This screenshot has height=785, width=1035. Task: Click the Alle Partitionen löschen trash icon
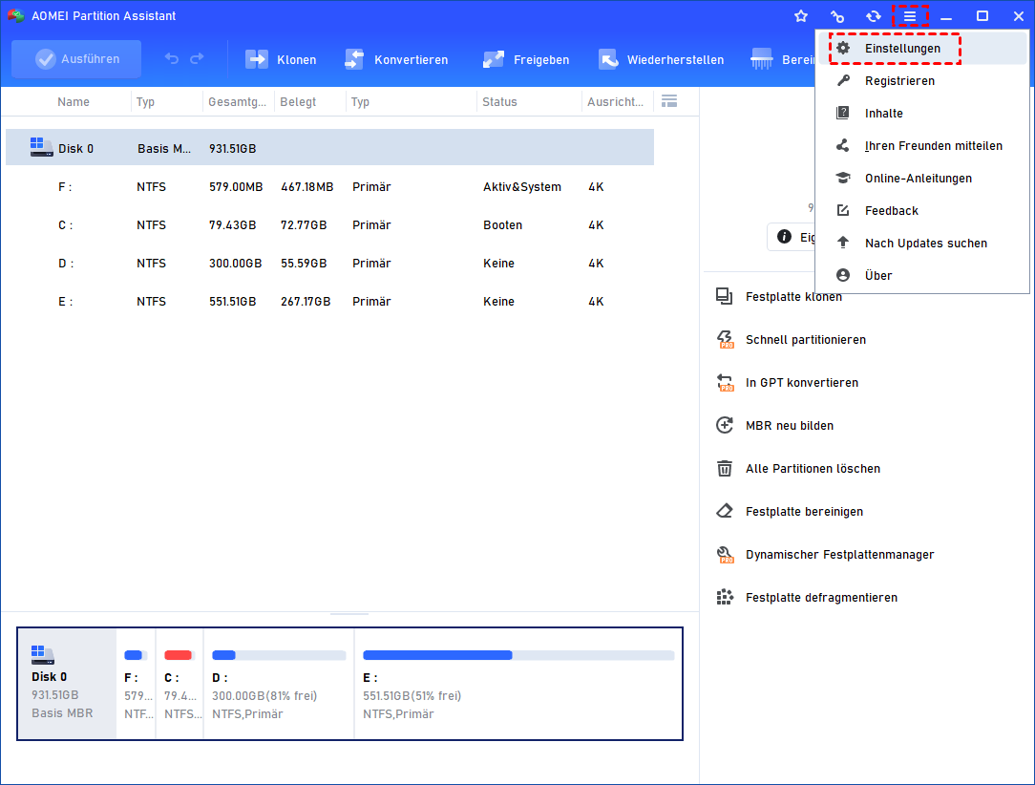click(x=724, y=468)
